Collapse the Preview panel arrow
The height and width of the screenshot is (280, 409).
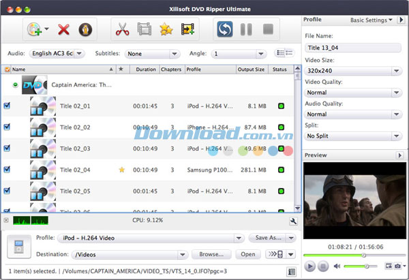(399, 155)
